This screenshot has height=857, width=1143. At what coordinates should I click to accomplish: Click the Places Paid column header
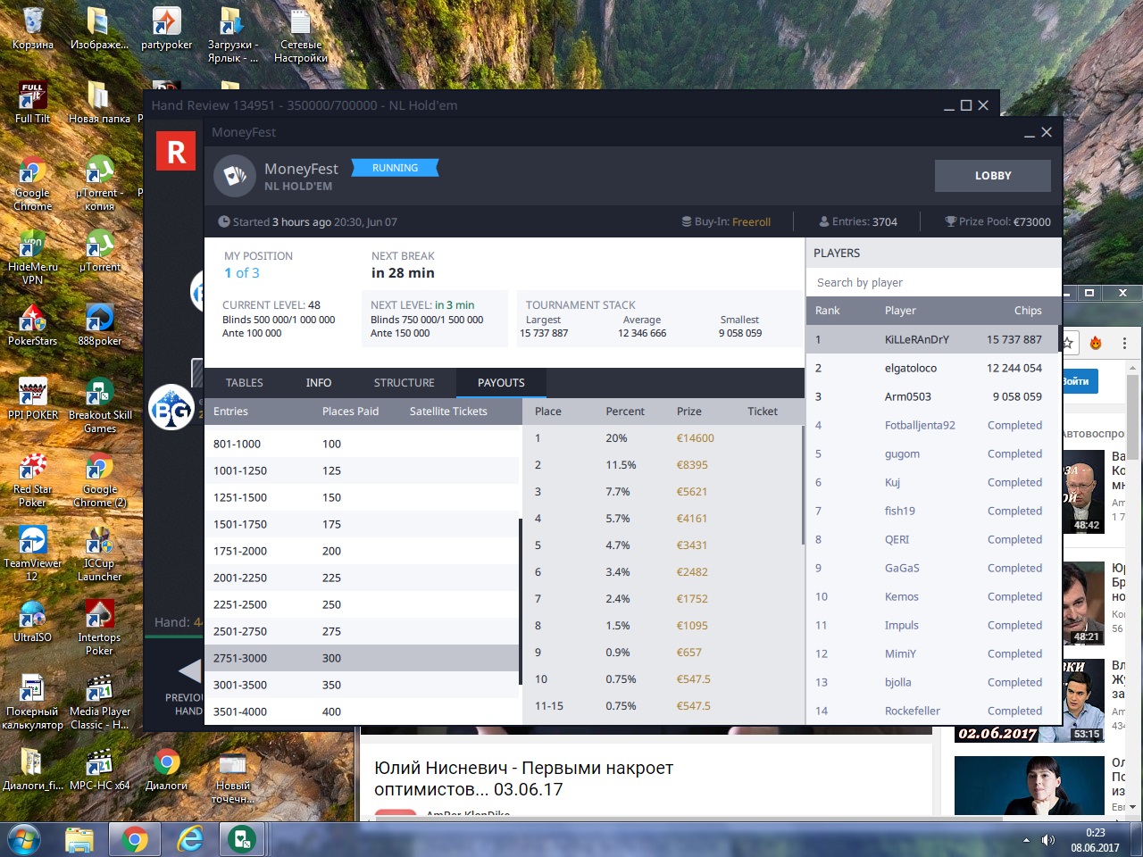(x=350, y=412)
